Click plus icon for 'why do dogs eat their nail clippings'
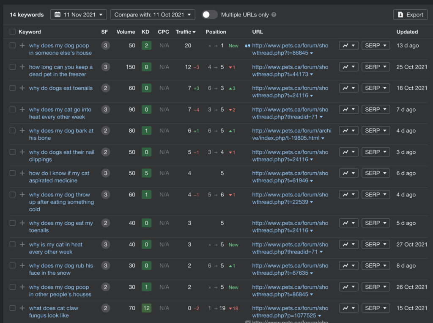The height and width of the screenshot is (323, 433). (x=22, y=152)
